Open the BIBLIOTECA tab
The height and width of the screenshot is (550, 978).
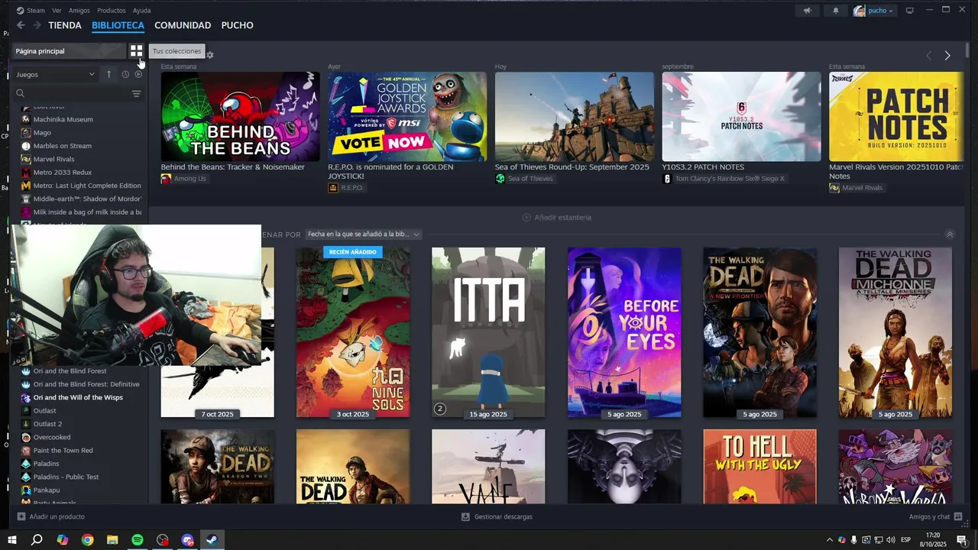point(118,25)
